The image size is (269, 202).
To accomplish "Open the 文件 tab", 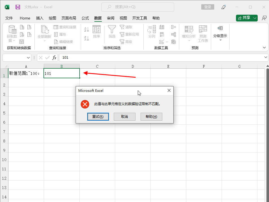I will click(x=9, y=18).
